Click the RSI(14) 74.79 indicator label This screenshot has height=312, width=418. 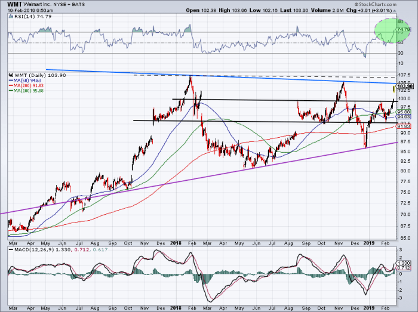click(32, 17)
